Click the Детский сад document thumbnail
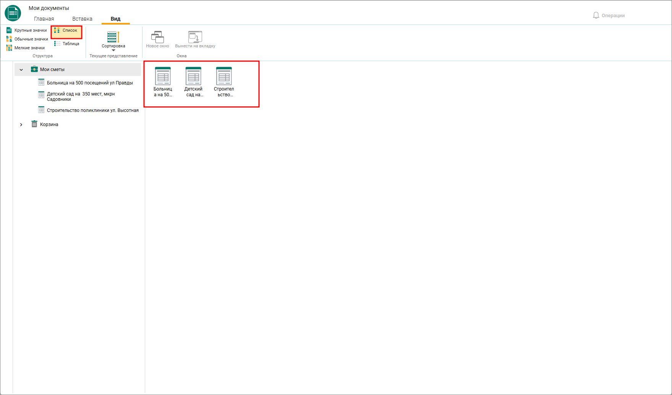The image size is (672, 395). click(193, 82)
